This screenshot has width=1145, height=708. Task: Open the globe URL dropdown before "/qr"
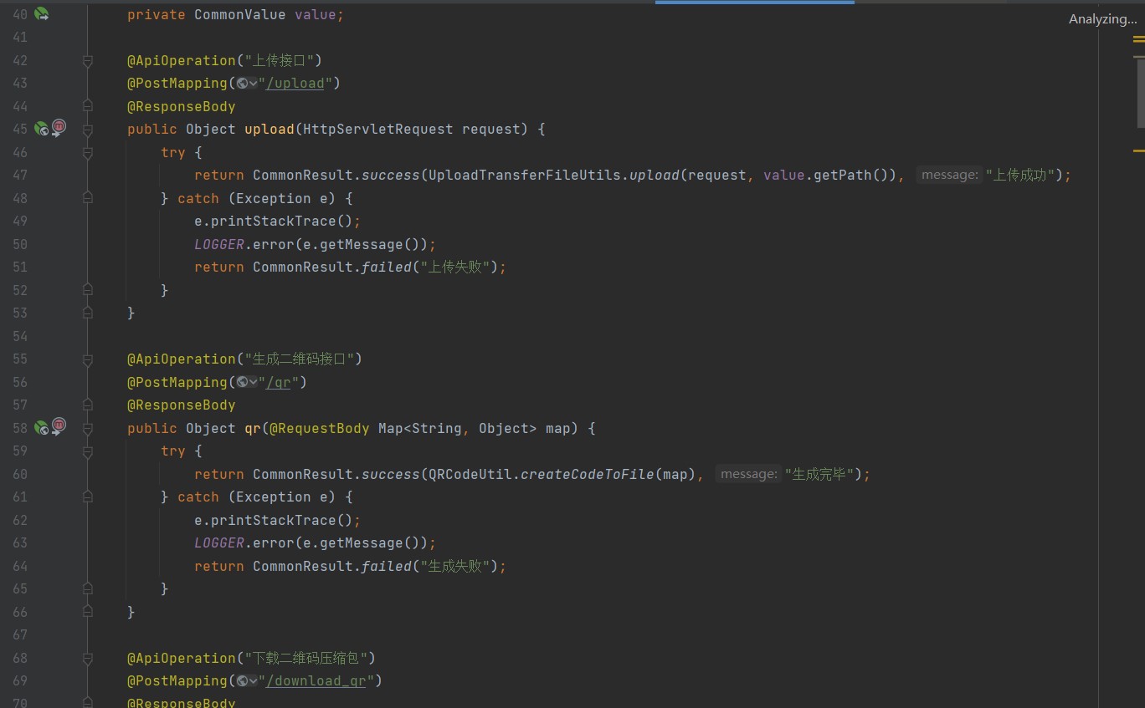click(247, 382)
